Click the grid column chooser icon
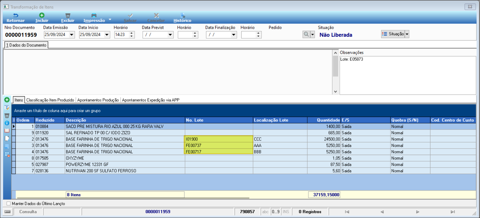This screenshot has height=218, width=480. coord(13,120)
